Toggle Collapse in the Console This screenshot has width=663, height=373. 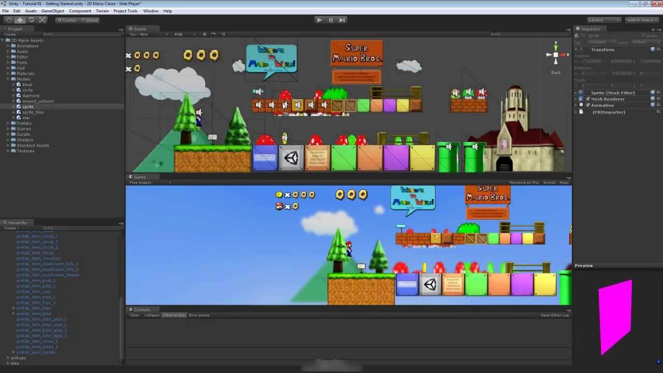pos(152,315)
